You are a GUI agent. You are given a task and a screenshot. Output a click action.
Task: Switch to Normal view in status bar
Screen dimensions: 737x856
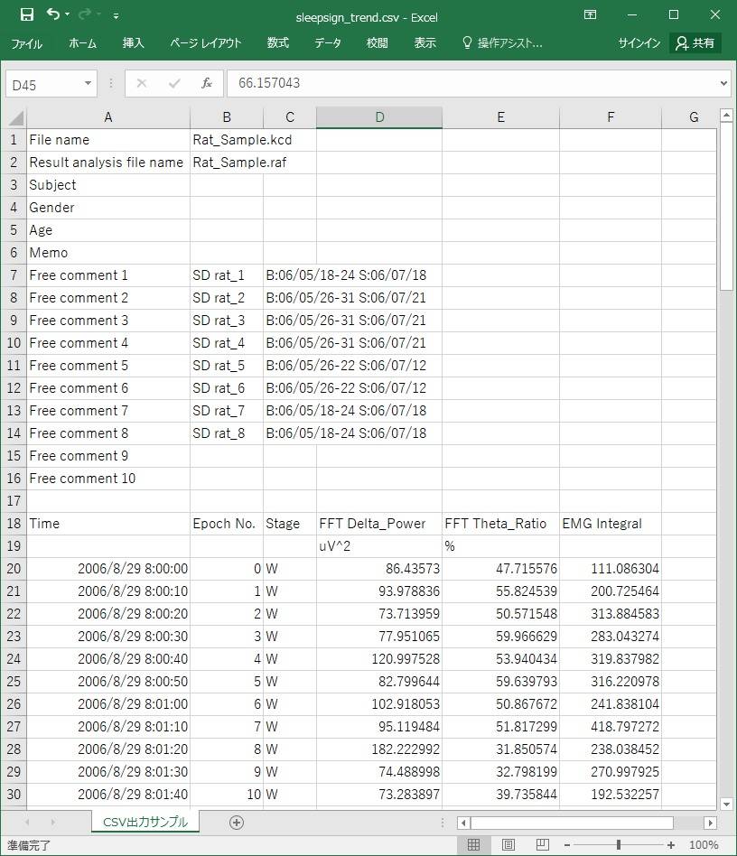(x=473, y=845)
